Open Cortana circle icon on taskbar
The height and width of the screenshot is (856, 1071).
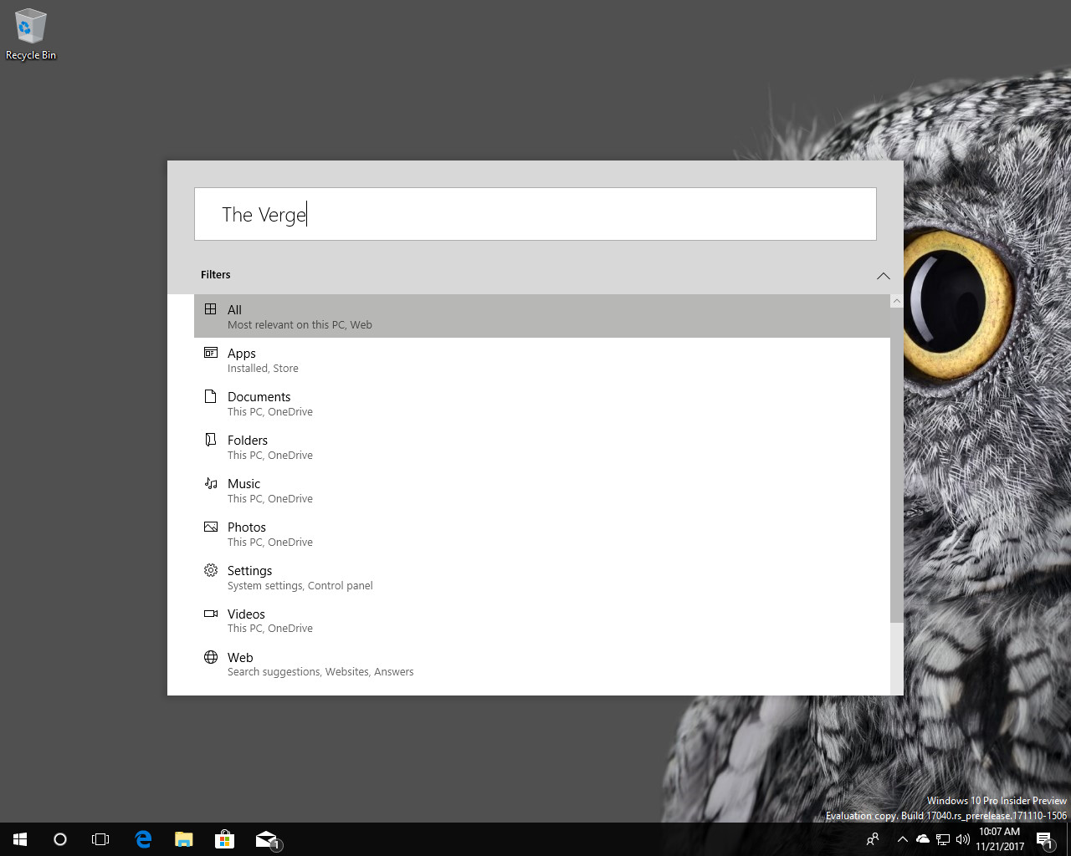60,839
